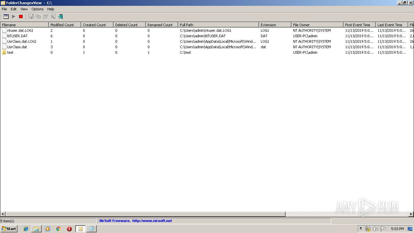Viewport: 414px width, 233px height.
Task: Open the Choose Folder toolbar icon
Action: click(x=6, y=17)
